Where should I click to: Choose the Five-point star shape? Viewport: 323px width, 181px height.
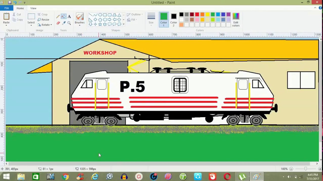(100, 24)
